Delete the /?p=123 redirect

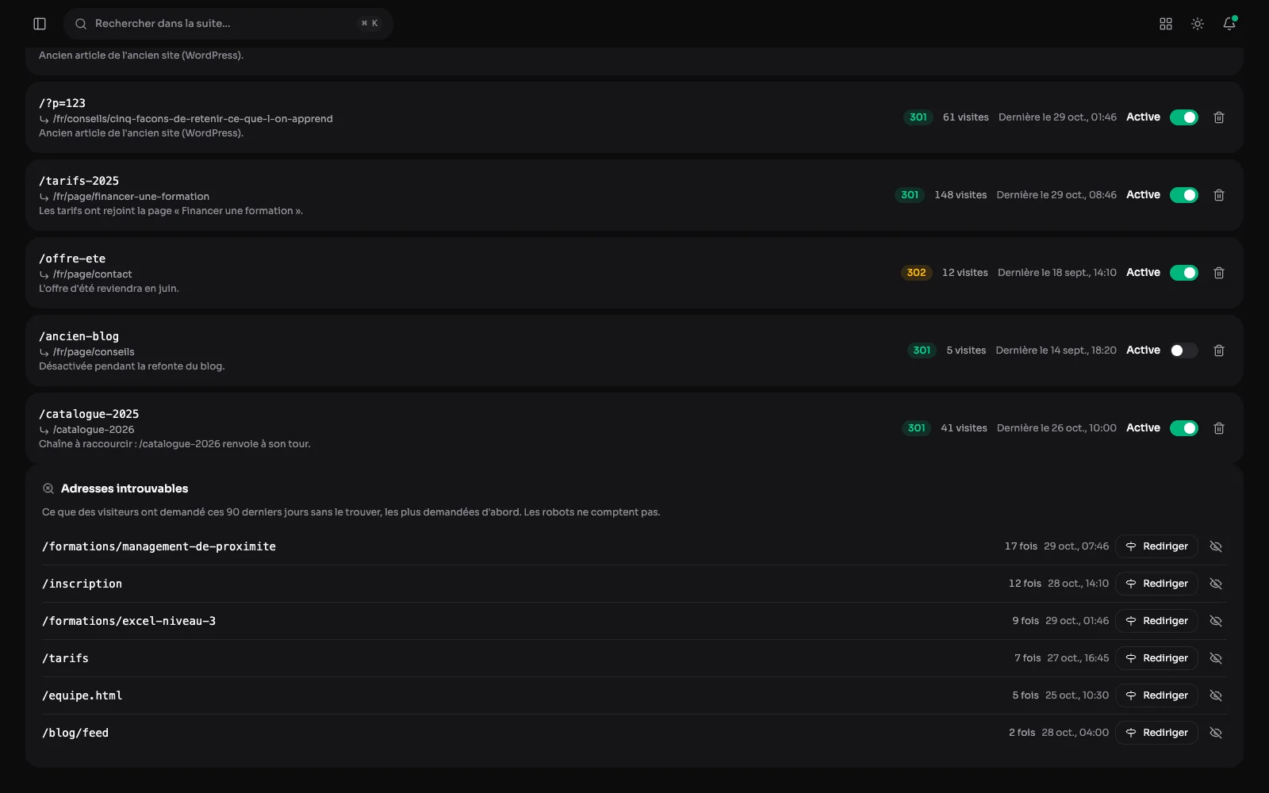pos(1219,117)
